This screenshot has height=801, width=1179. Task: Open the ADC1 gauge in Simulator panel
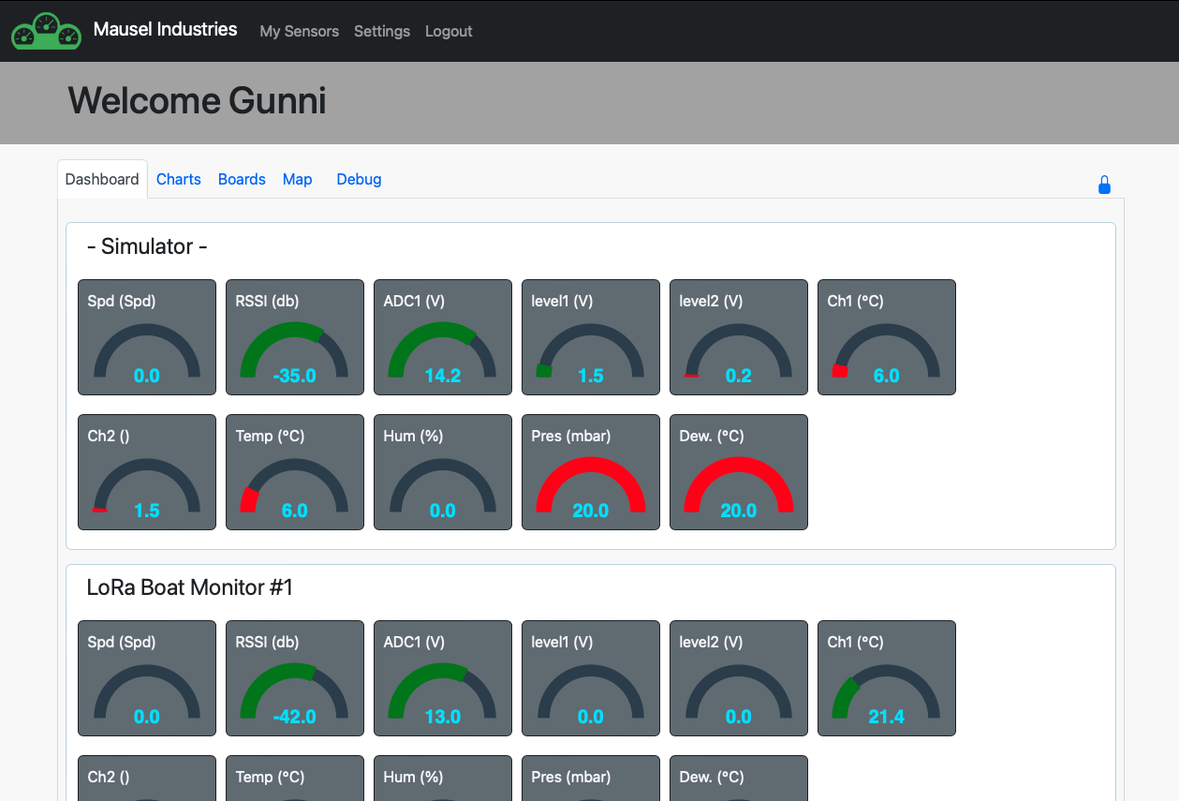coord(442,337)
